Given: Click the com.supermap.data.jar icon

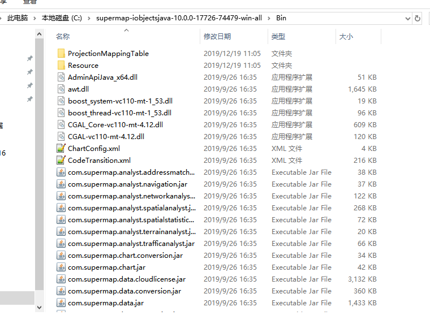Looking at the screenshot, I should pos(61,303).
